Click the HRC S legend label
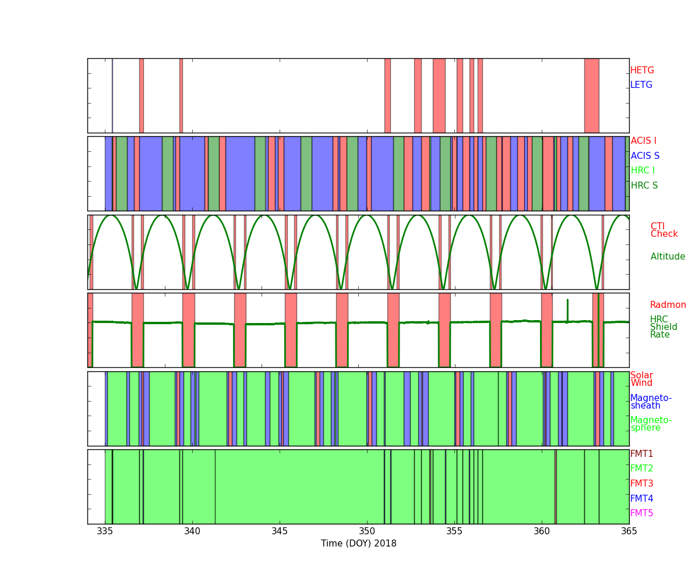The height and width of the screenshot is (582, 699). click(x=644, y=186)
